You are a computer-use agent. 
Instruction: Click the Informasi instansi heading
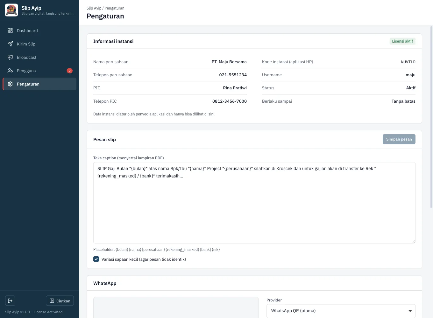(x=113, y=41)
